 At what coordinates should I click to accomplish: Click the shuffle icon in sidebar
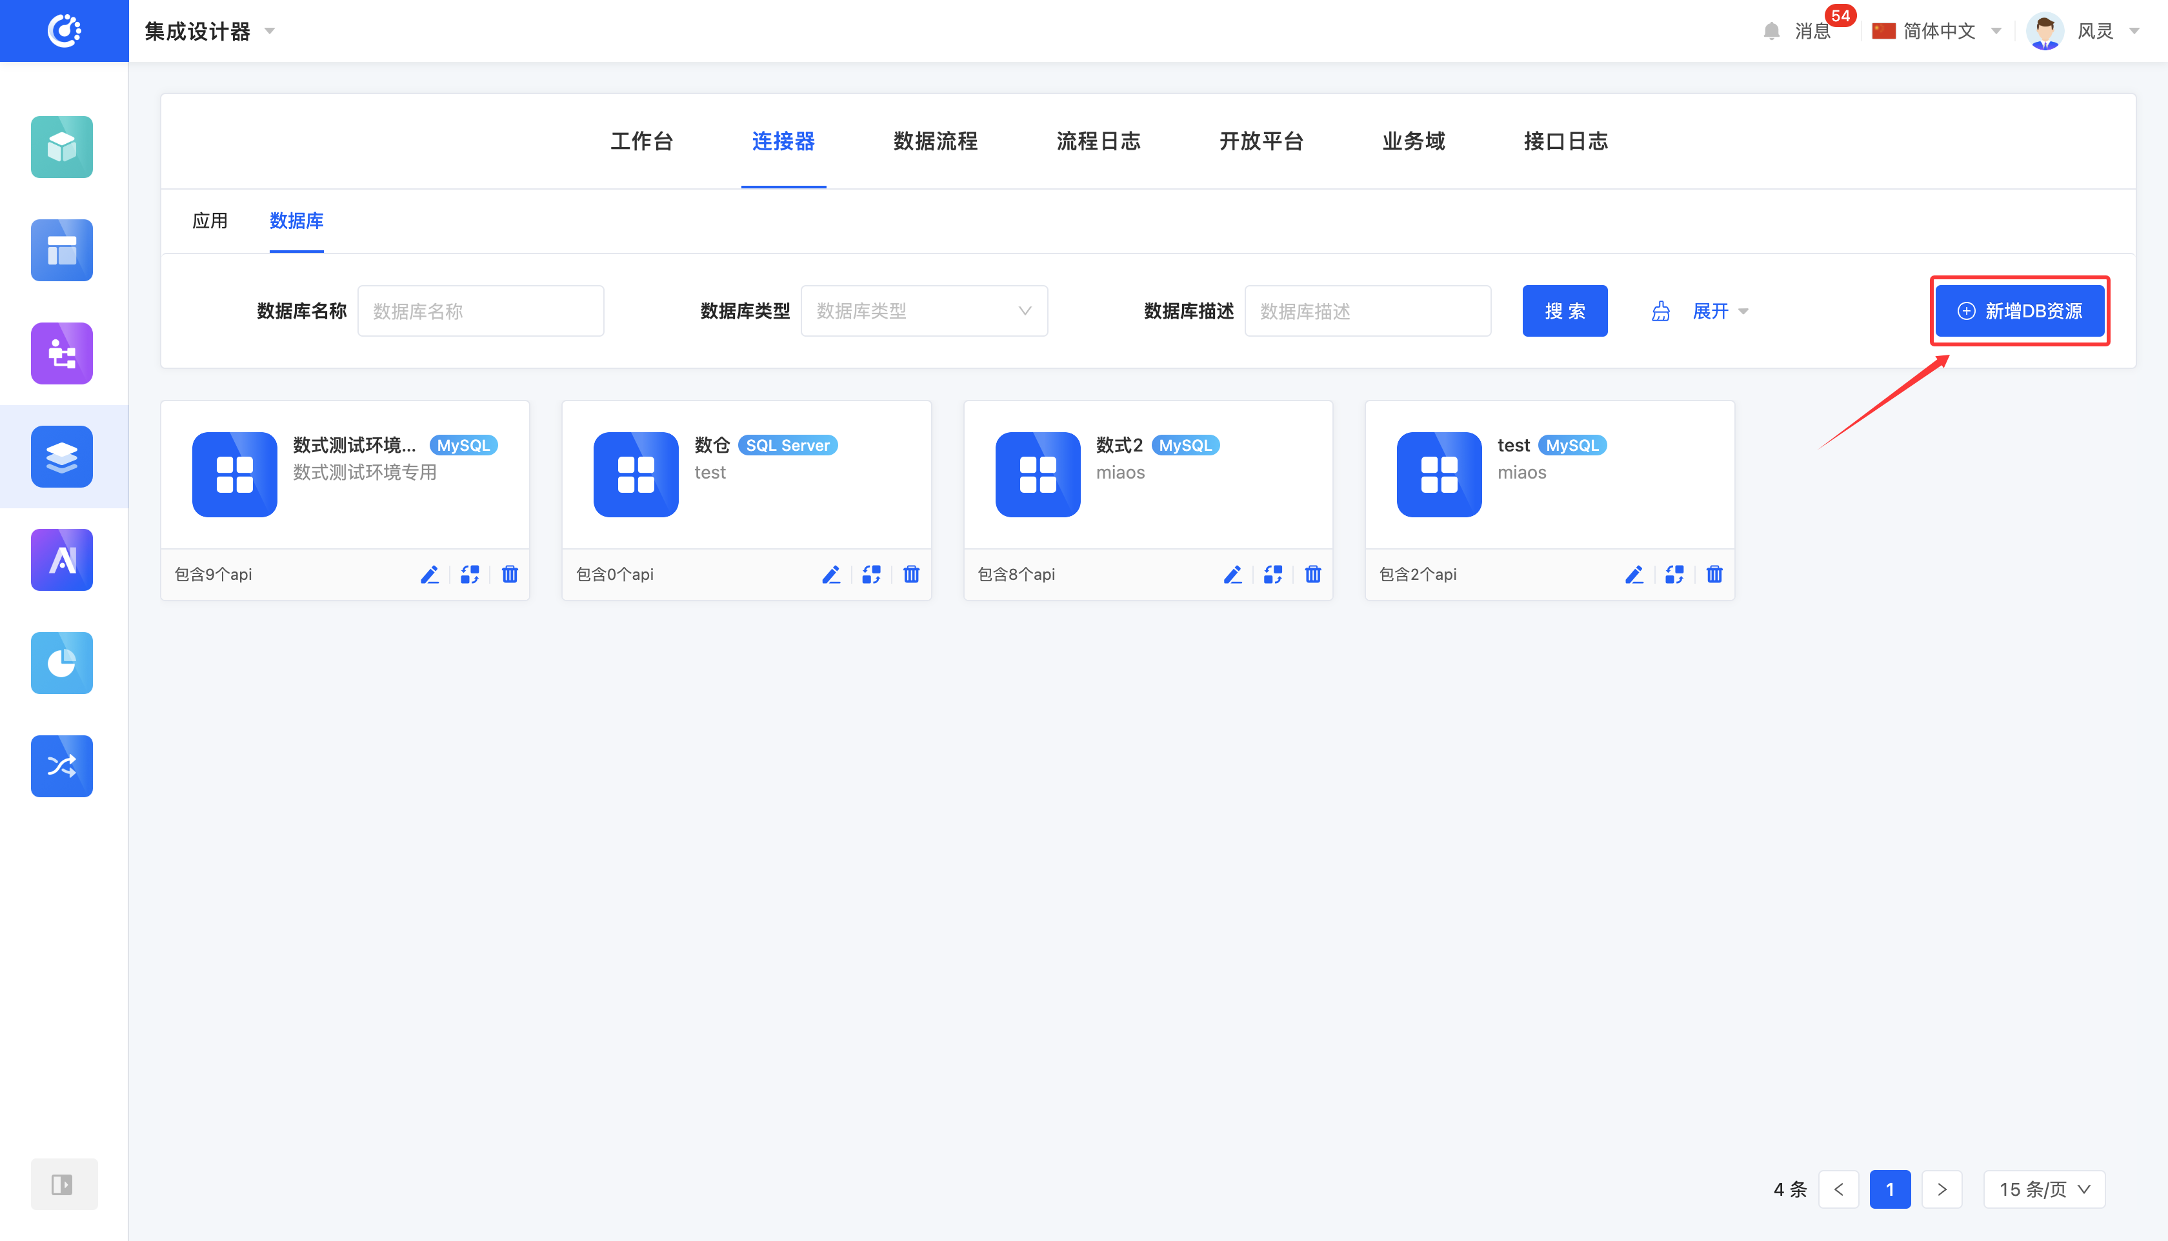click(61, 766)
